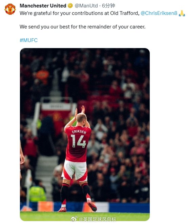Click the player's clapping hands in the photo
This screenshot has width=188, height=224.
coord(80,111)
